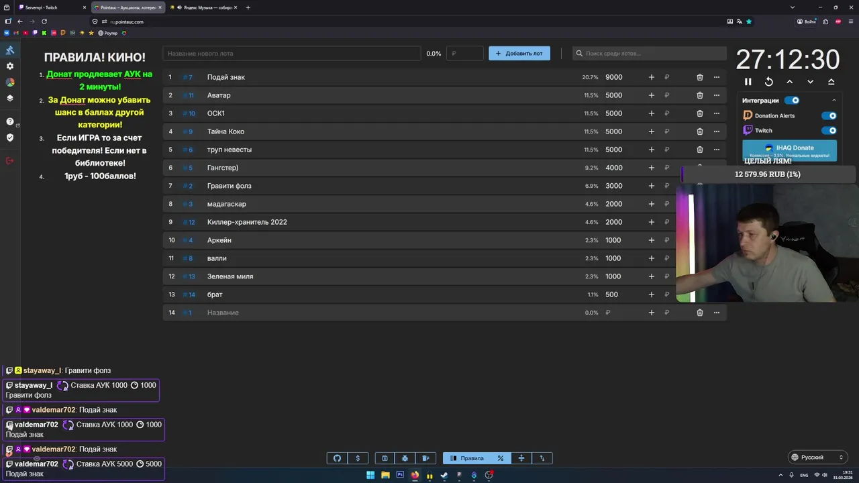Reset the auction timer

769,82
